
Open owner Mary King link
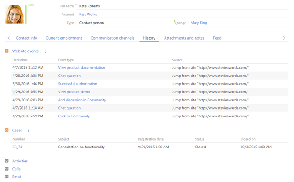click(199, 23)
